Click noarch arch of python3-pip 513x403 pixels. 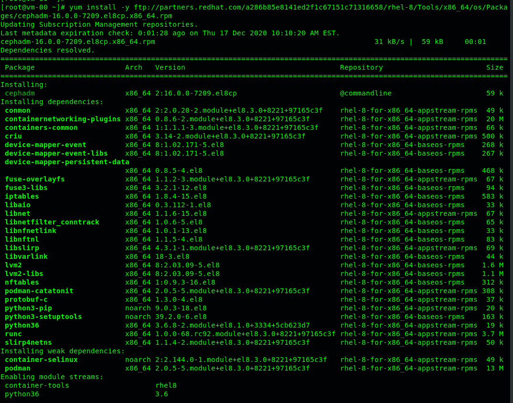tap(138, 308)
